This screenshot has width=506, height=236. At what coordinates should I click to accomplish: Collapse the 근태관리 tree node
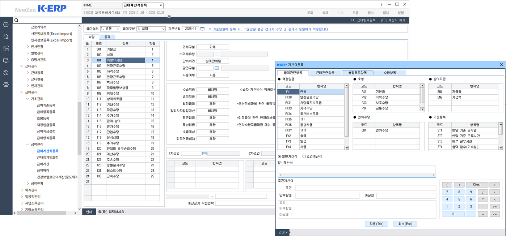21,66
